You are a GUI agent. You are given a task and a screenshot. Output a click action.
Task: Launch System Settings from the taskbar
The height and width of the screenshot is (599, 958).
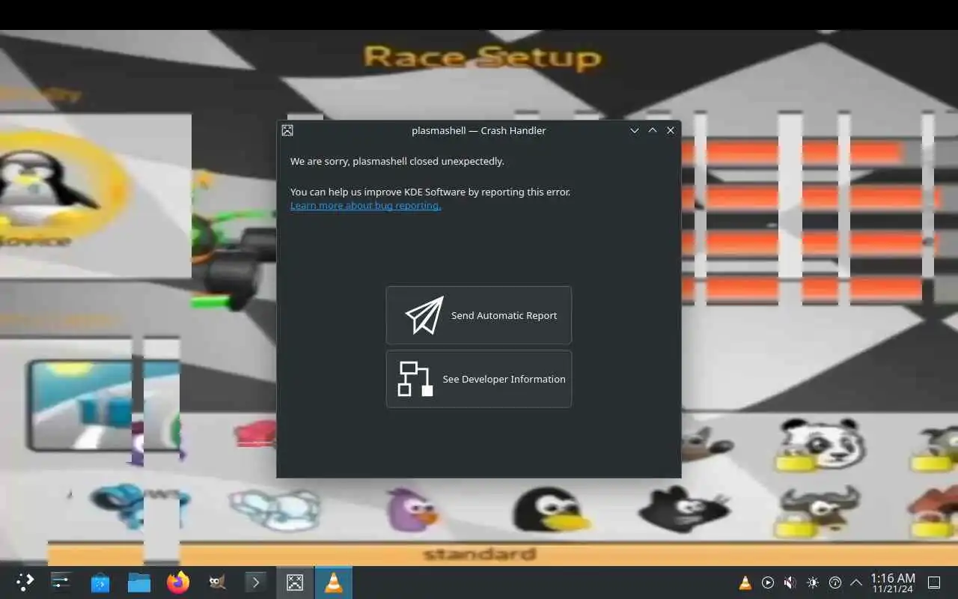pos(61,583)
